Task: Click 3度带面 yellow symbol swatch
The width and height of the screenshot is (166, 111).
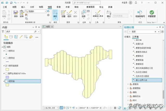Action: point(7,85)
